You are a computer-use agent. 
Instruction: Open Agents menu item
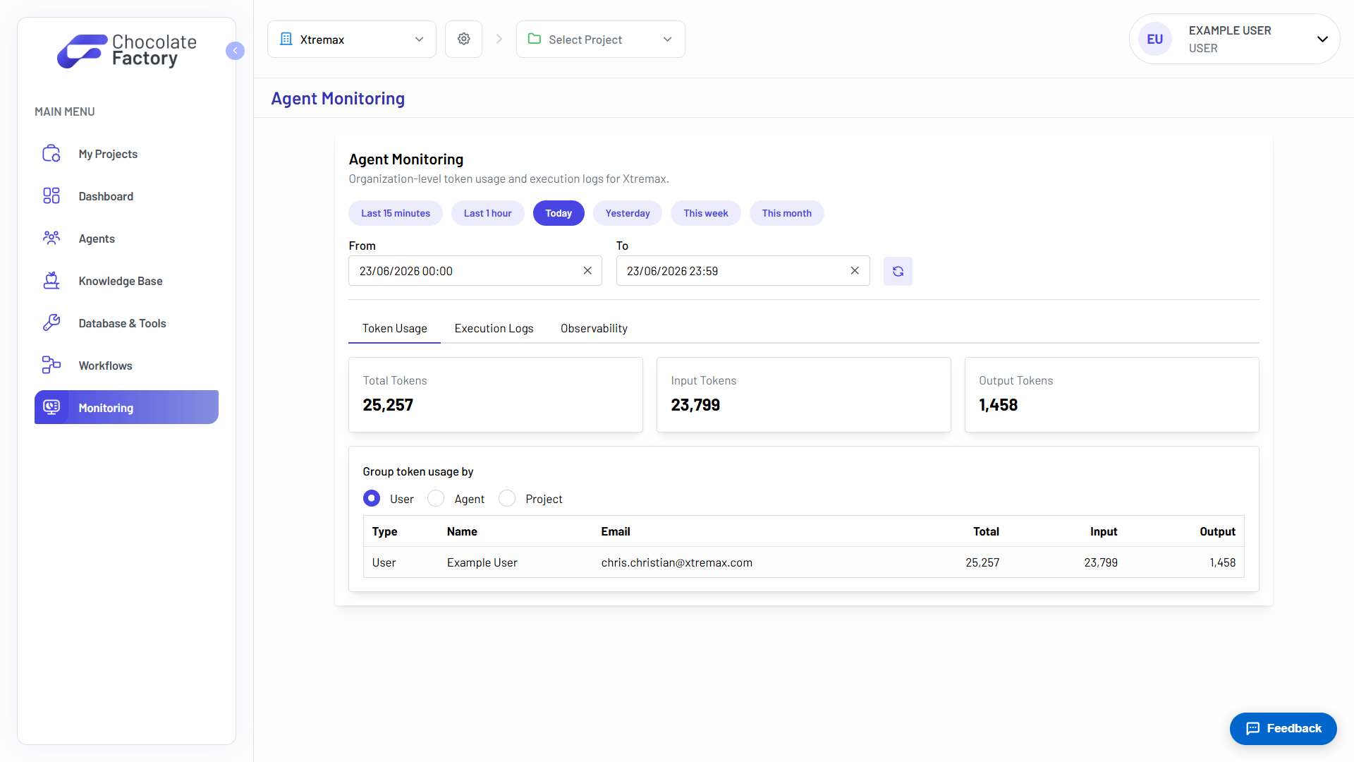126,238
